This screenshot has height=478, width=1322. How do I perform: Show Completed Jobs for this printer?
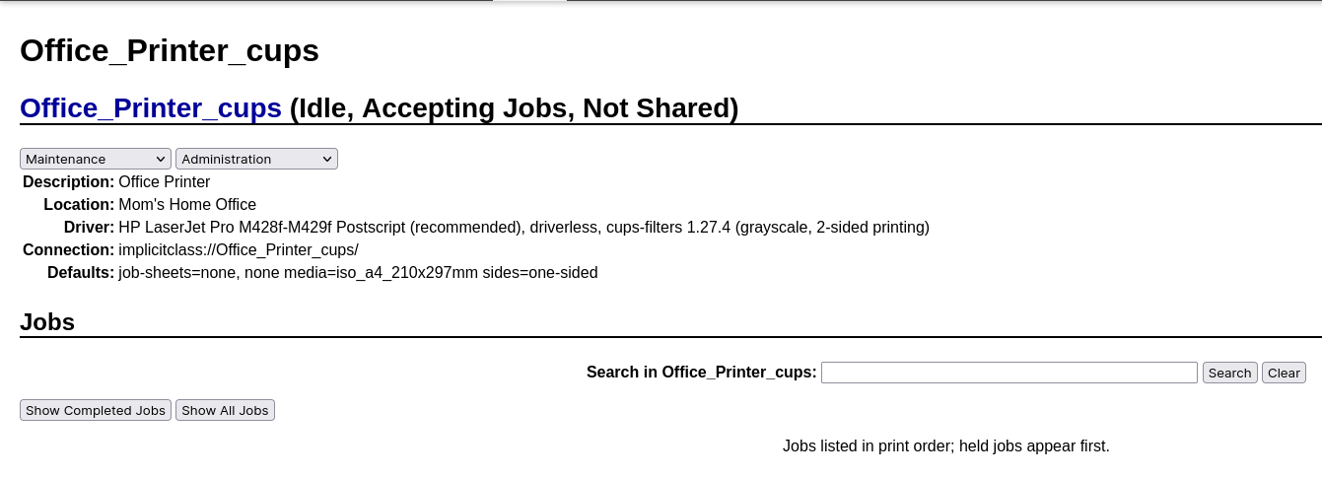click(96, 410)
